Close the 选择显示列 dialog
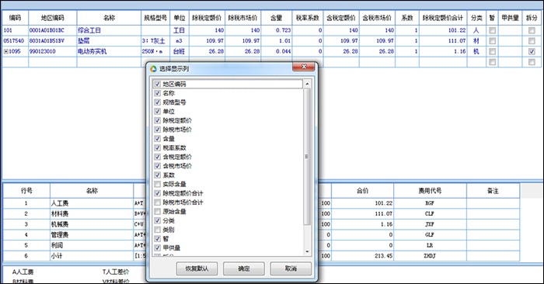 [x=304, y=67]
